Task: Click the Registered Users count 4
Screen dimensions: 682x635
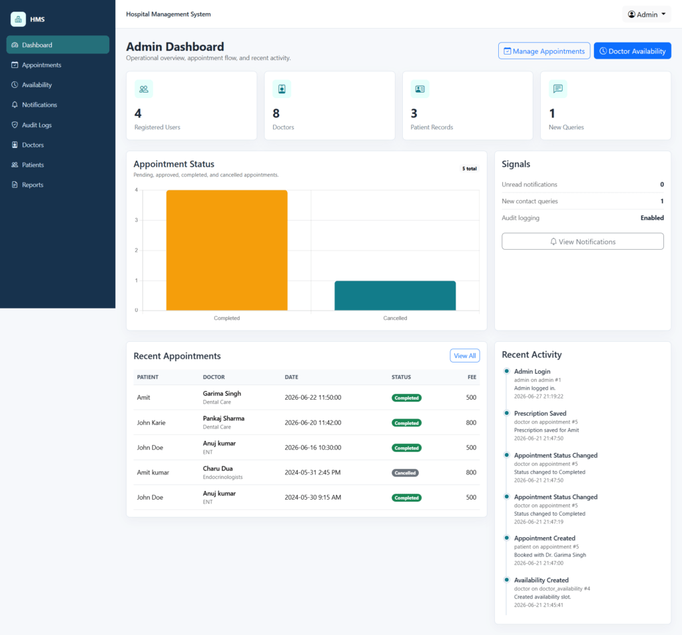Action: (x=138, y=113)
